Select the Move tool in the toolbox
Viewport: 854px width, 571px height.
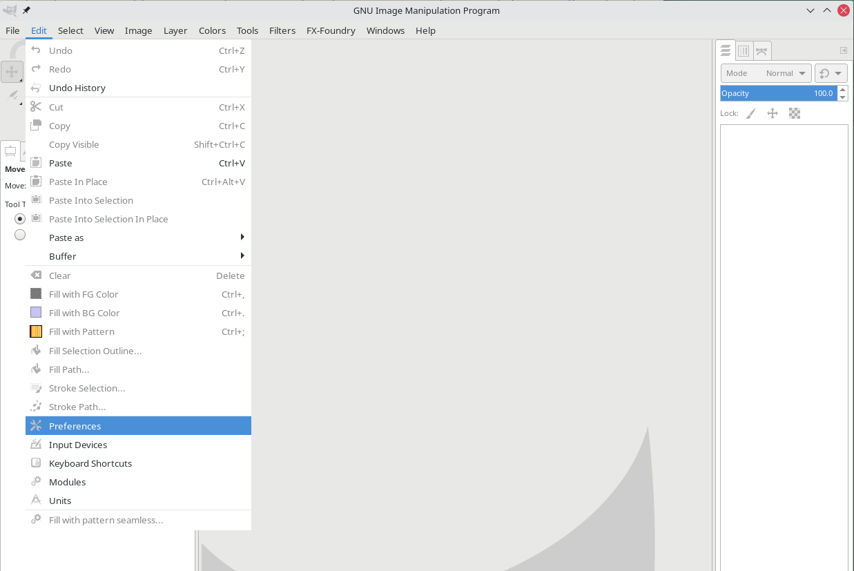(x=12, y=72)
